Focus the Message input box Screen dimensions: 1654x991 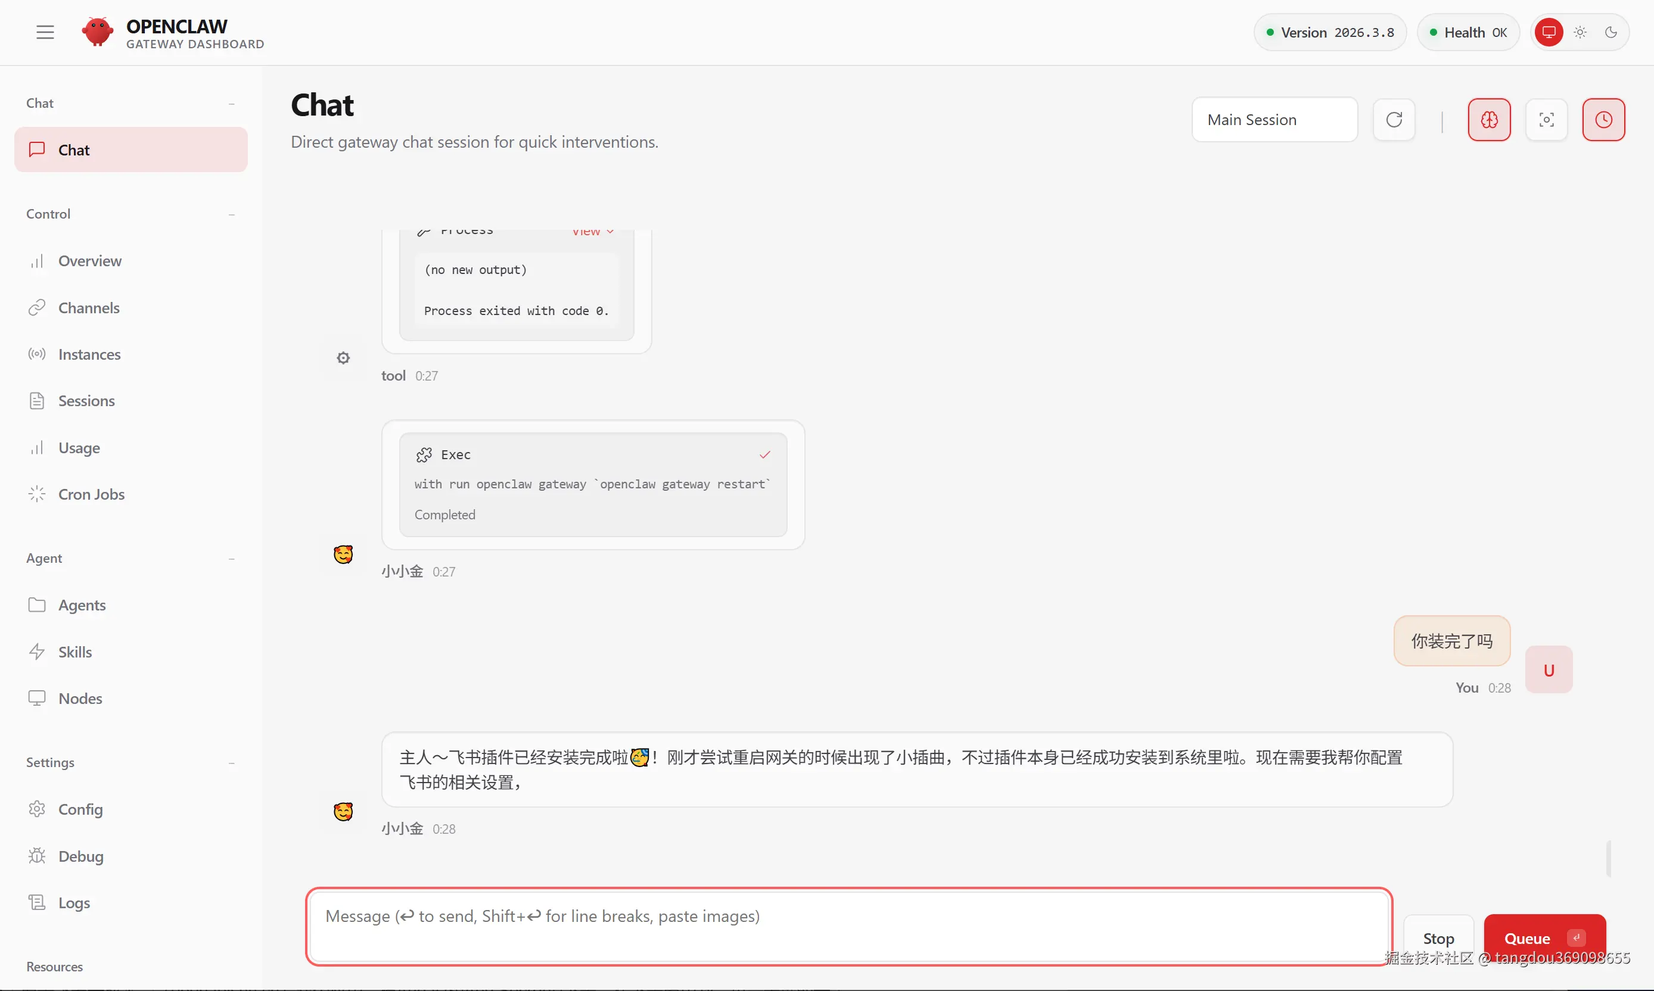coord(848,926)
